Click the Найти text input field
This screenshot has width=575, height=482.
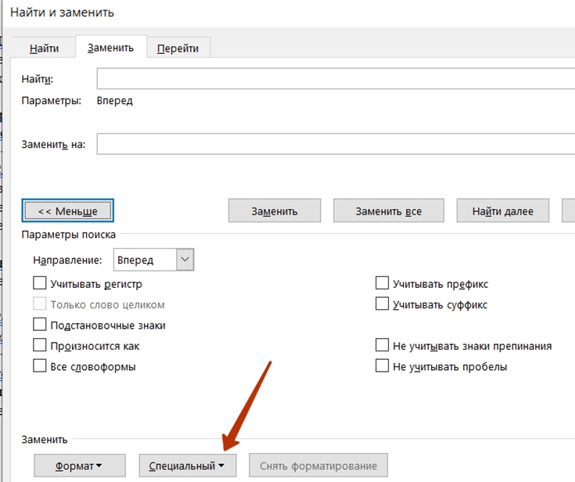[336, 78]
